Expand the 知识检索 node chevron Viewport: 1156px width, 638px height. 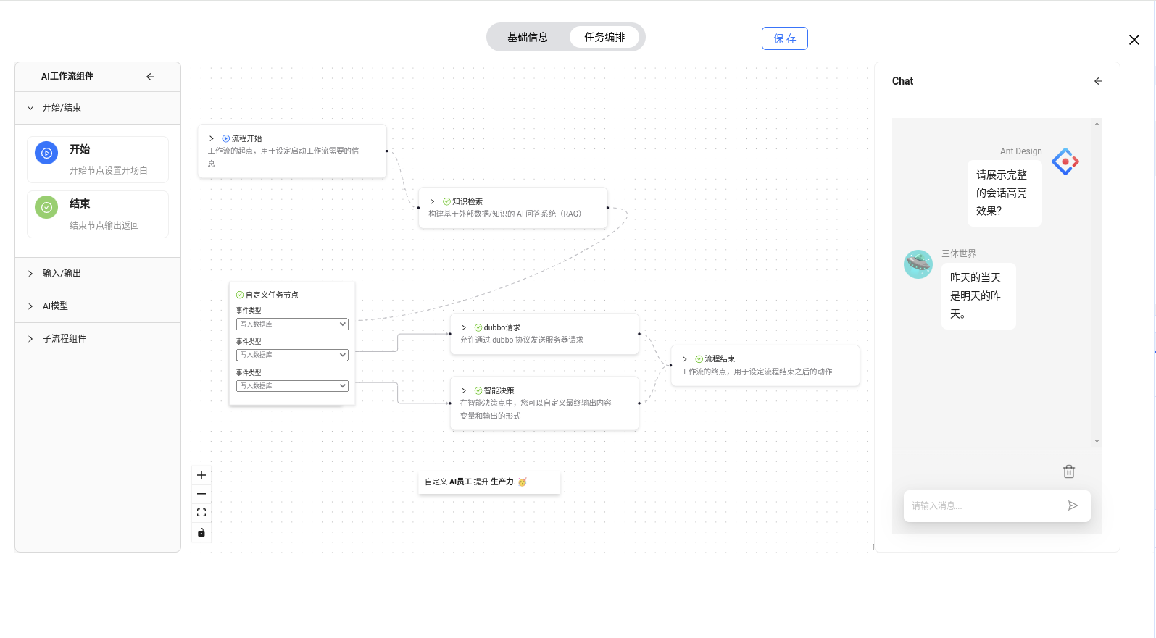click(433, 201)
